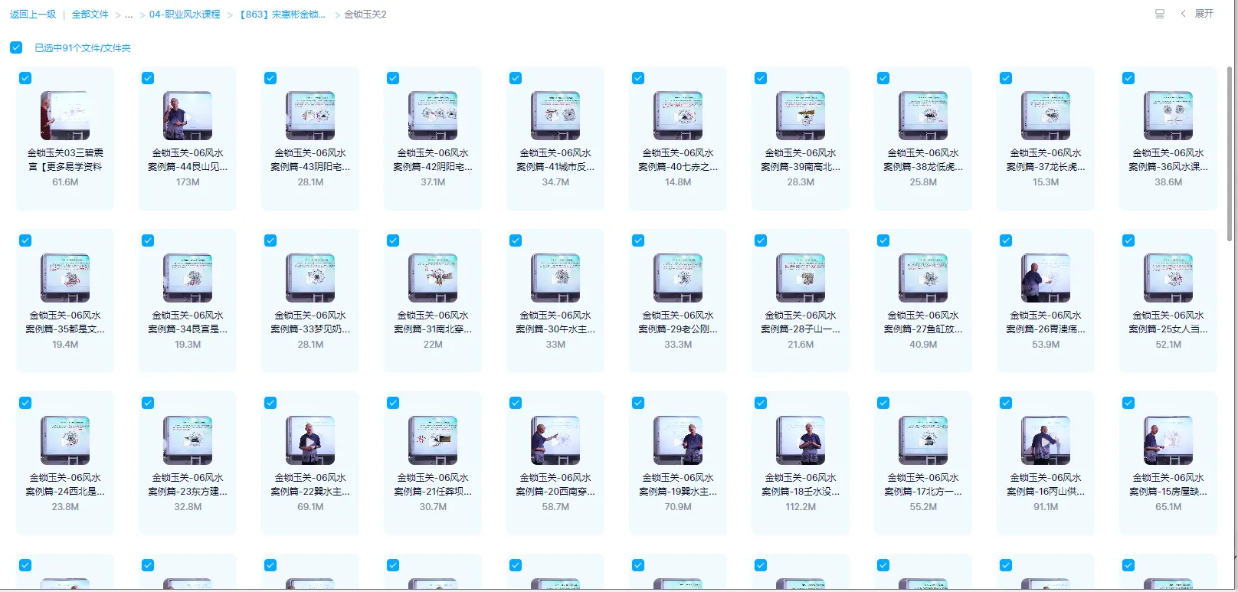Open video icon for 案例篇-39南高北

(x=801, y=116)
